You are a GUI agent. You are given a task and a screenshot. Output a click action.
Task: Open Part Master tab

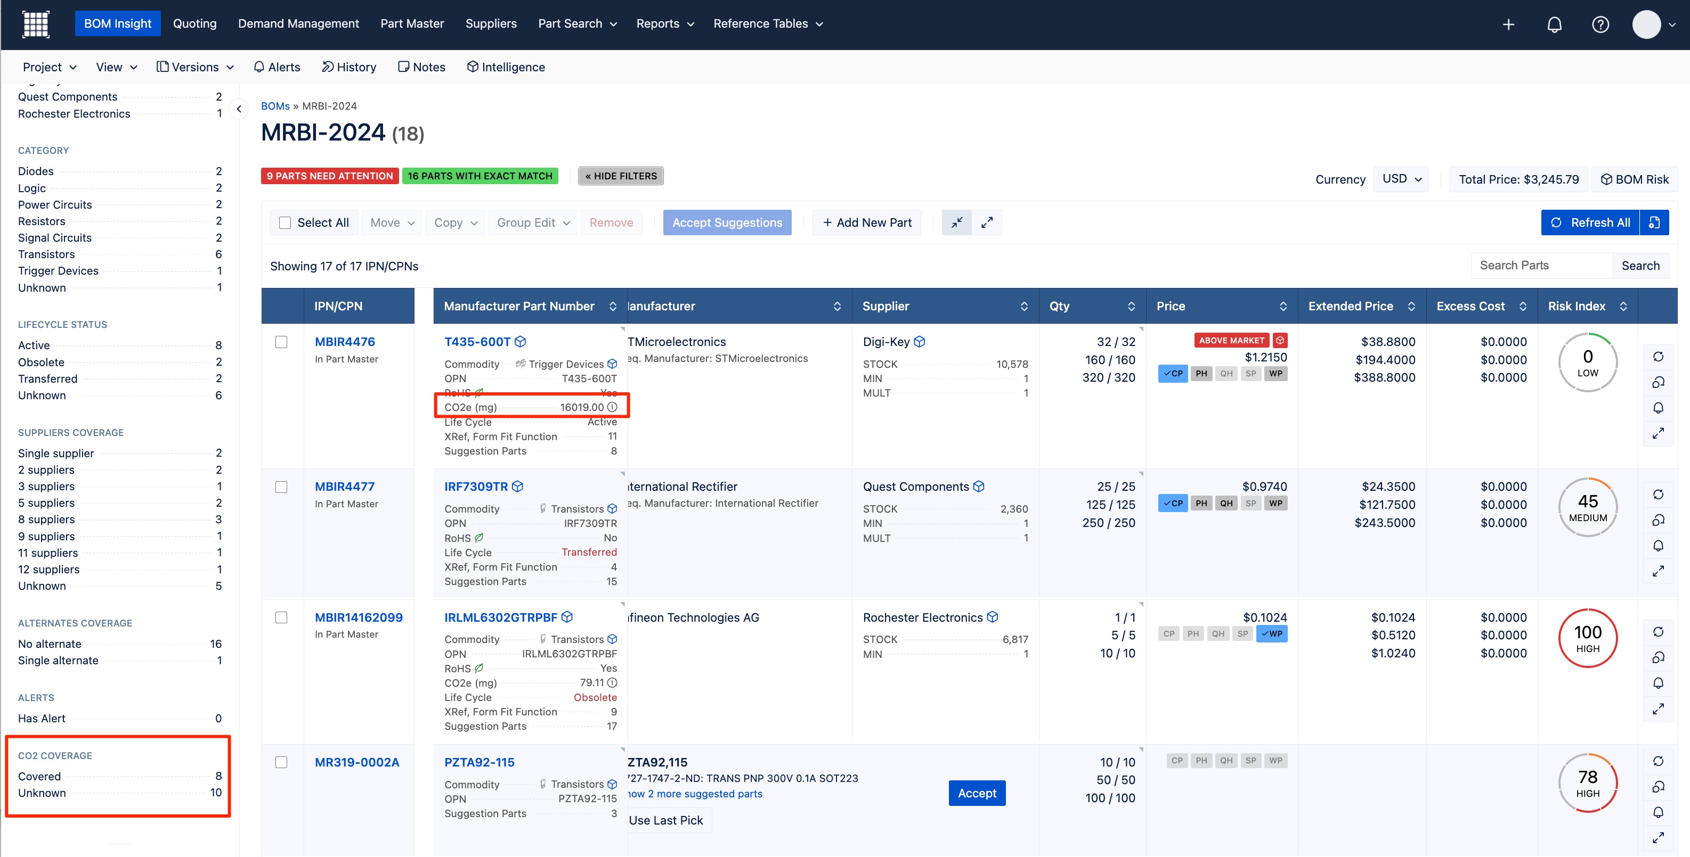[x=412, y=23]
